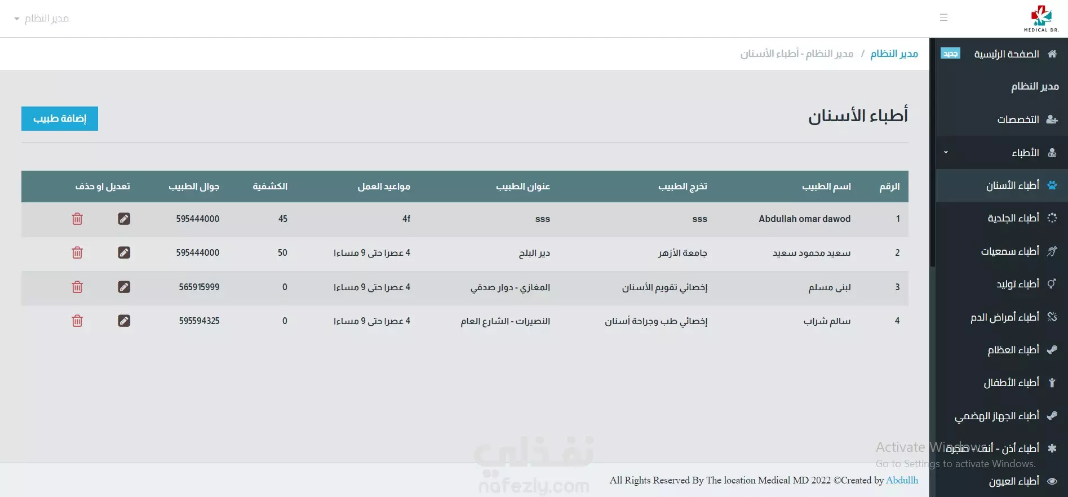The width and height of the screenshot is (1068, 497).
Task: Toggle the hamburger menu icon
Action: click(x=943, y=18)
